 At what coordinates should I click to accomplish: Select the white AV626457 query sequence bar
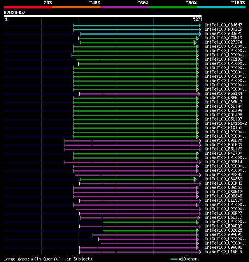(103, 16)
